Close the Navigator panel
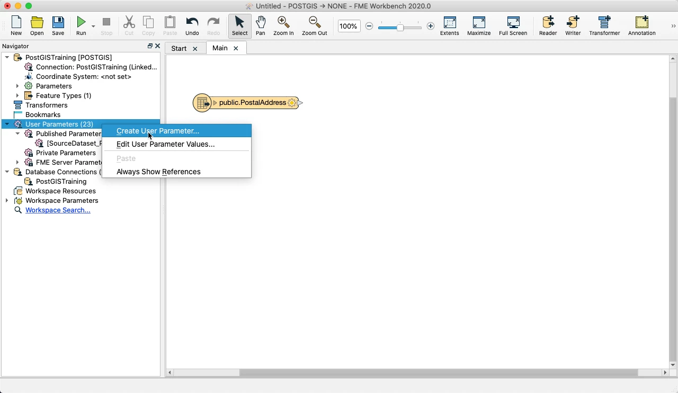678x393 pixels. 157,46
